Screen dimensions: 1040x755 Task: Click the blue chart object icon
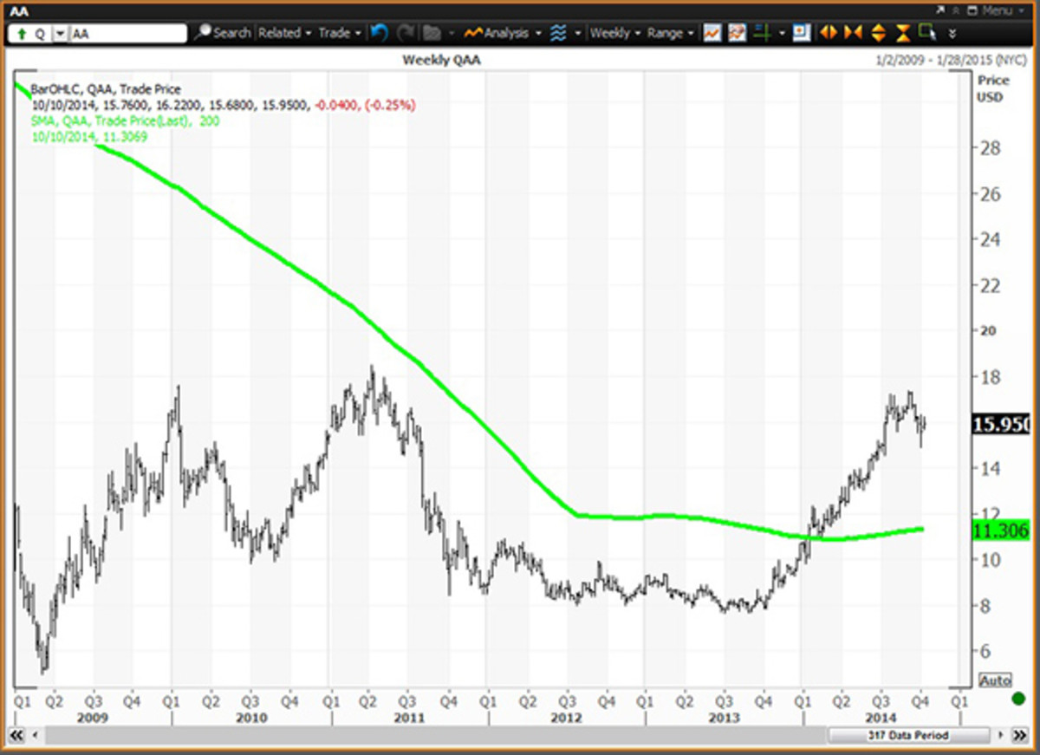(x=801, y=33)
